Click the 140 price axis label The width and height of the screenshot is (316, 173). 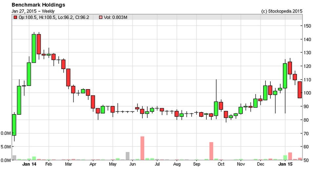[307, 39]
